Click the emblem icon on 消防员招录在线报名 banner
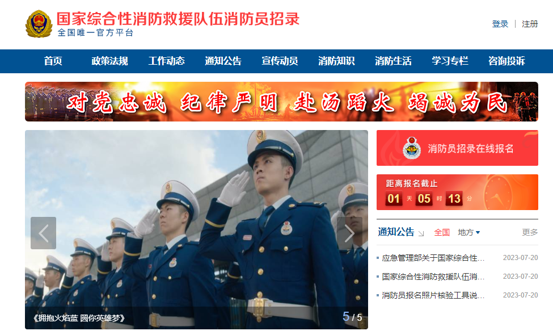 click(x=412, y=148)
